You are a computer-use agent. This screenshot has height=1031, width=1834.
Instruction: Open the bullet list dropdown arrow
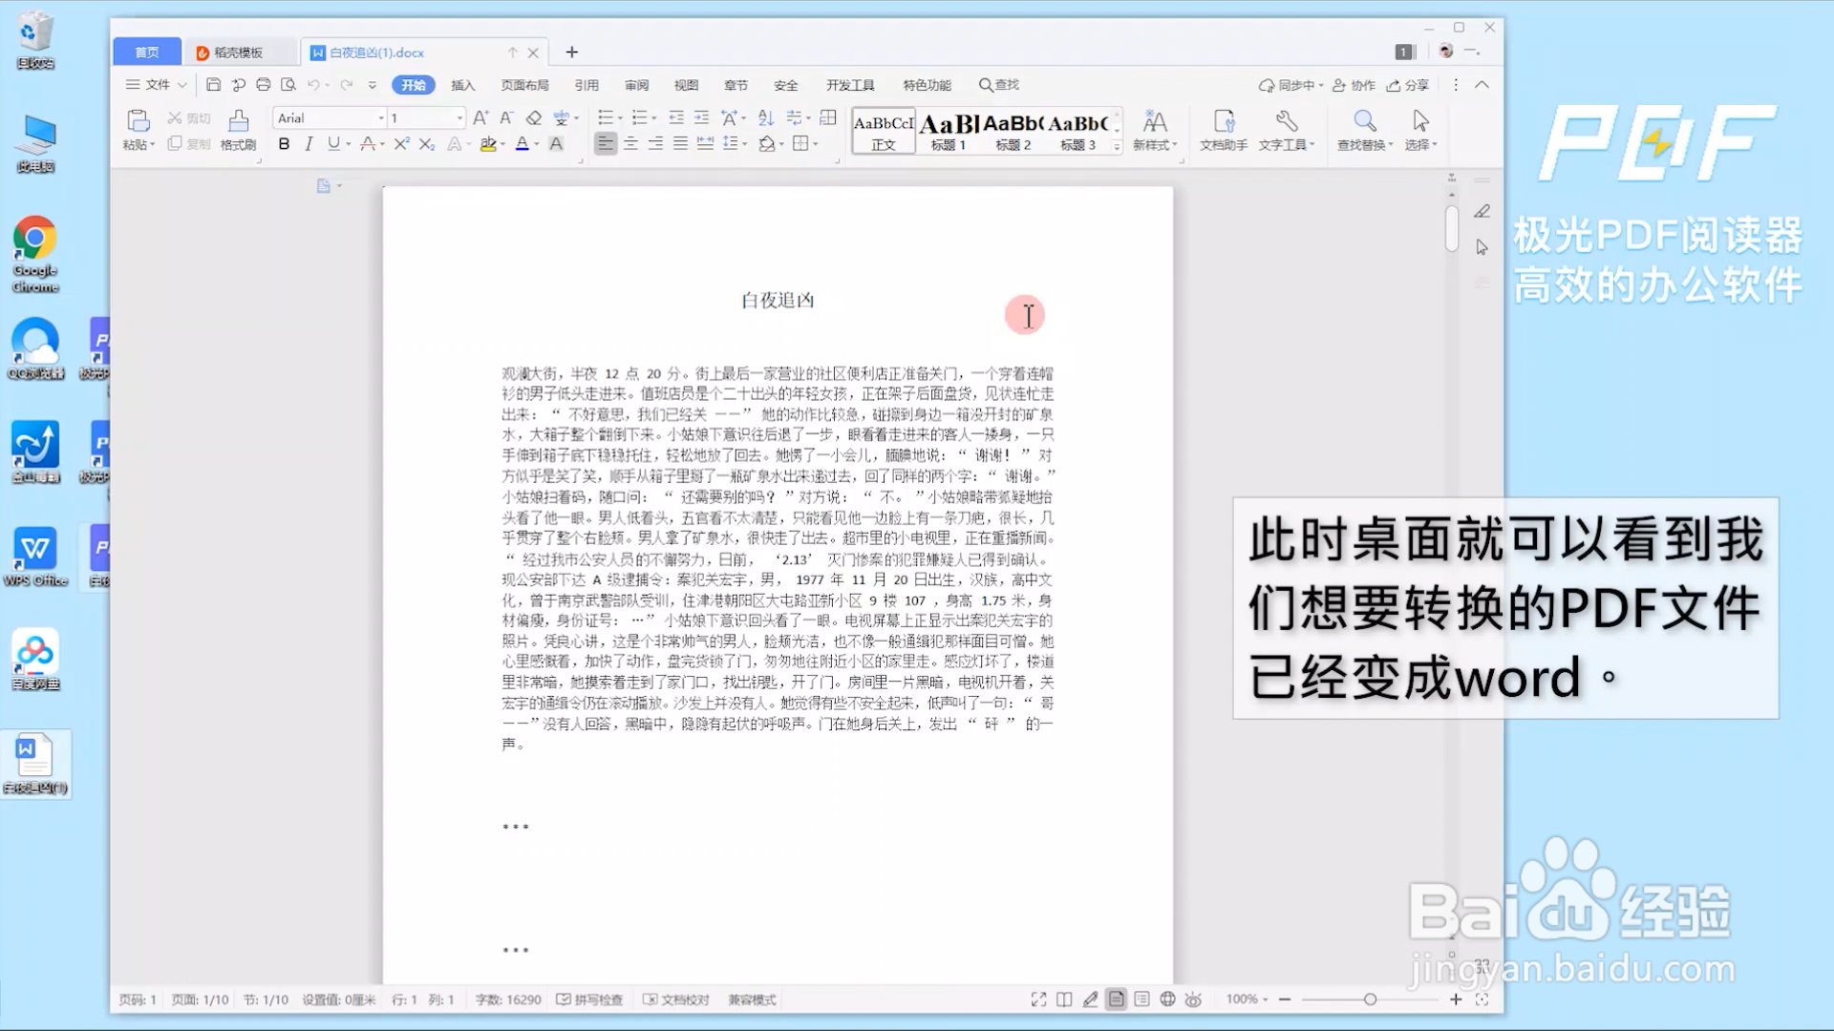tap(620, 118)
